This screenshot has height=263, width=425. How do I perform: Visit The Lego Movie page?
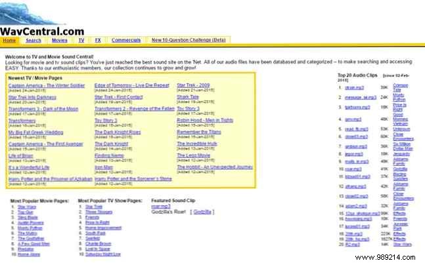194,155
